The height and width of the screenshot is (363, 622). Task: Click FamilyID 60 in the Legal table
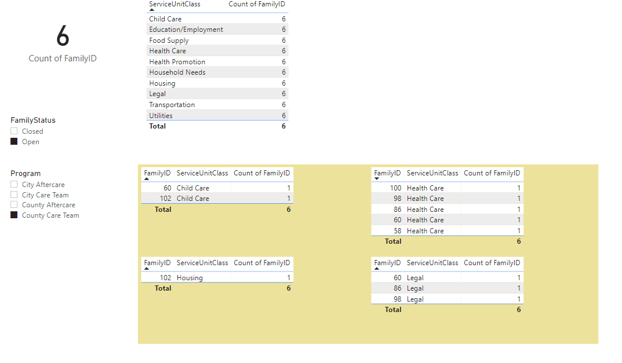(x=398, y=277)
